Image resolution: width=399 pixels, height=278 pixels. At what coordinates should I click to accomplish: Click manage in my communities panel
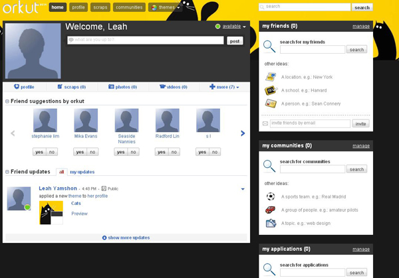pos(361,146)
